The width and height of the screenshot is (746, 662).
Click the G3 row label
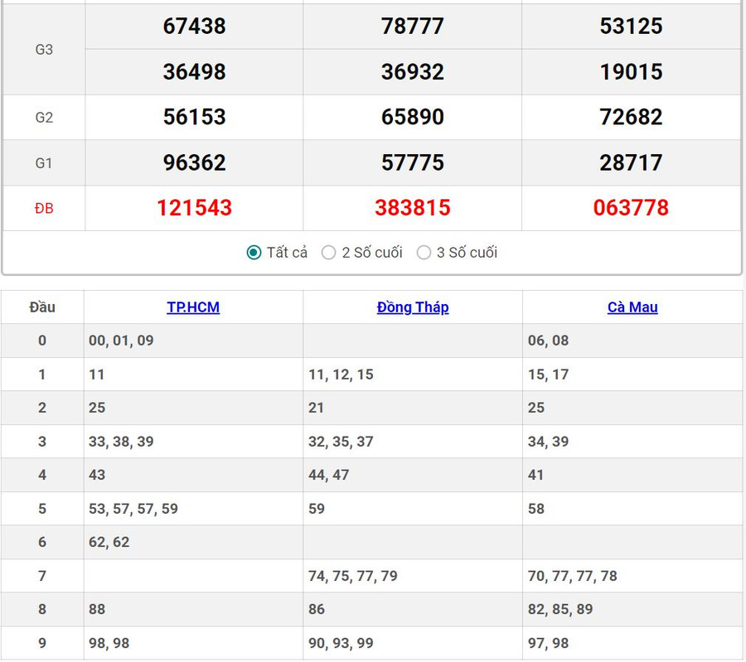tap(44, 50)
